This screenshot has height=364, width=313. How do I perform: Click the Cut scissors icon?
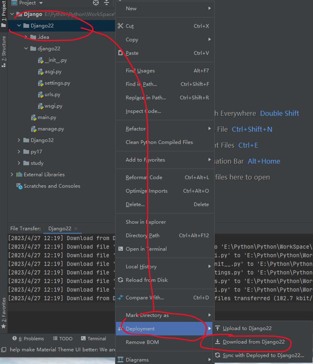[121, 26]
